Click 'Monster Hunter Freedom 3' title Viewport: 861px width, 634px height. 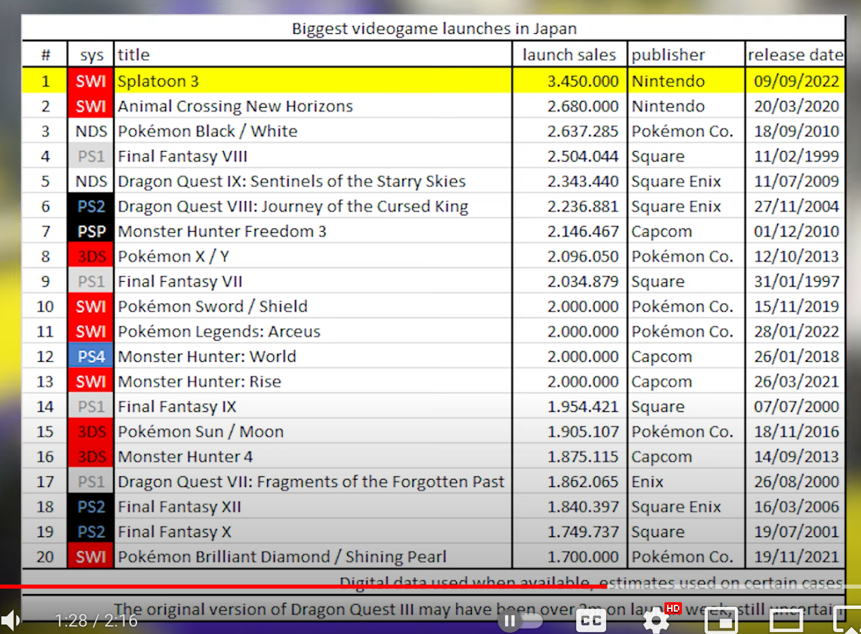coord(222,232)
